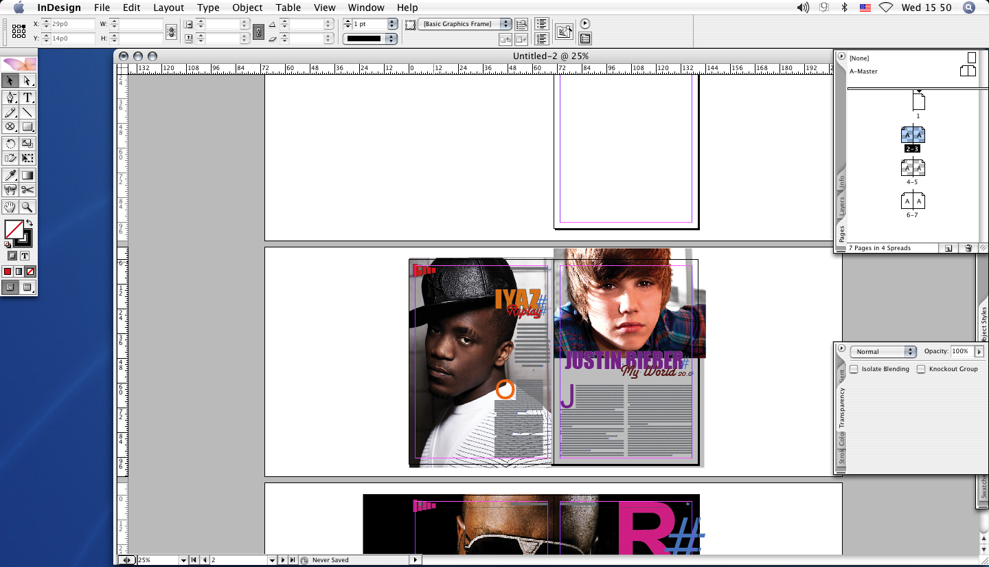Screen dimensions: 989x567
Task: Toggle formatting affects text button
Action: [x=25, y=256]
